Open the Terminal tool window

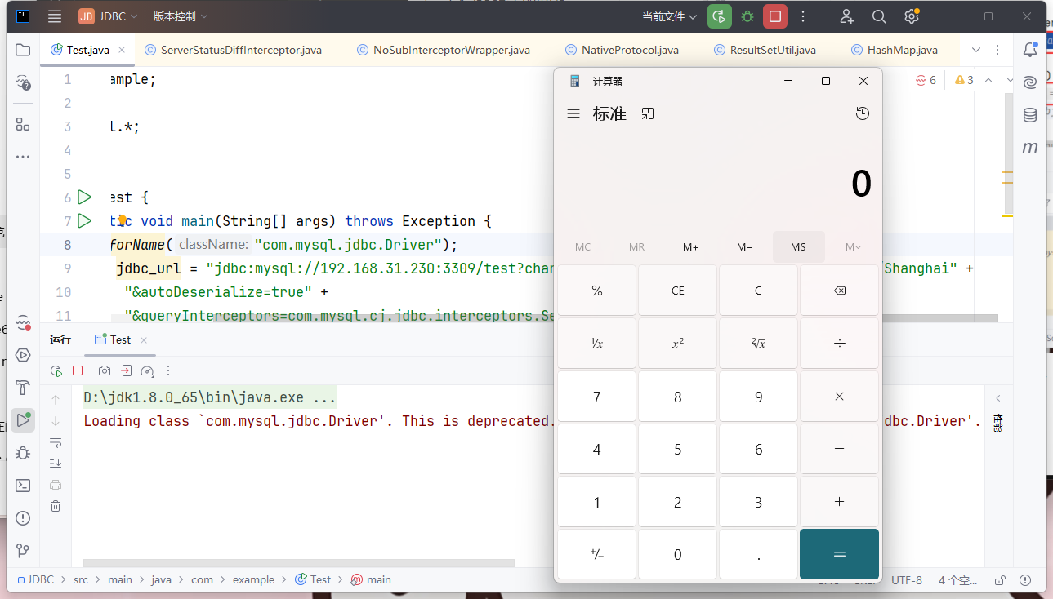tap(23, 485)
